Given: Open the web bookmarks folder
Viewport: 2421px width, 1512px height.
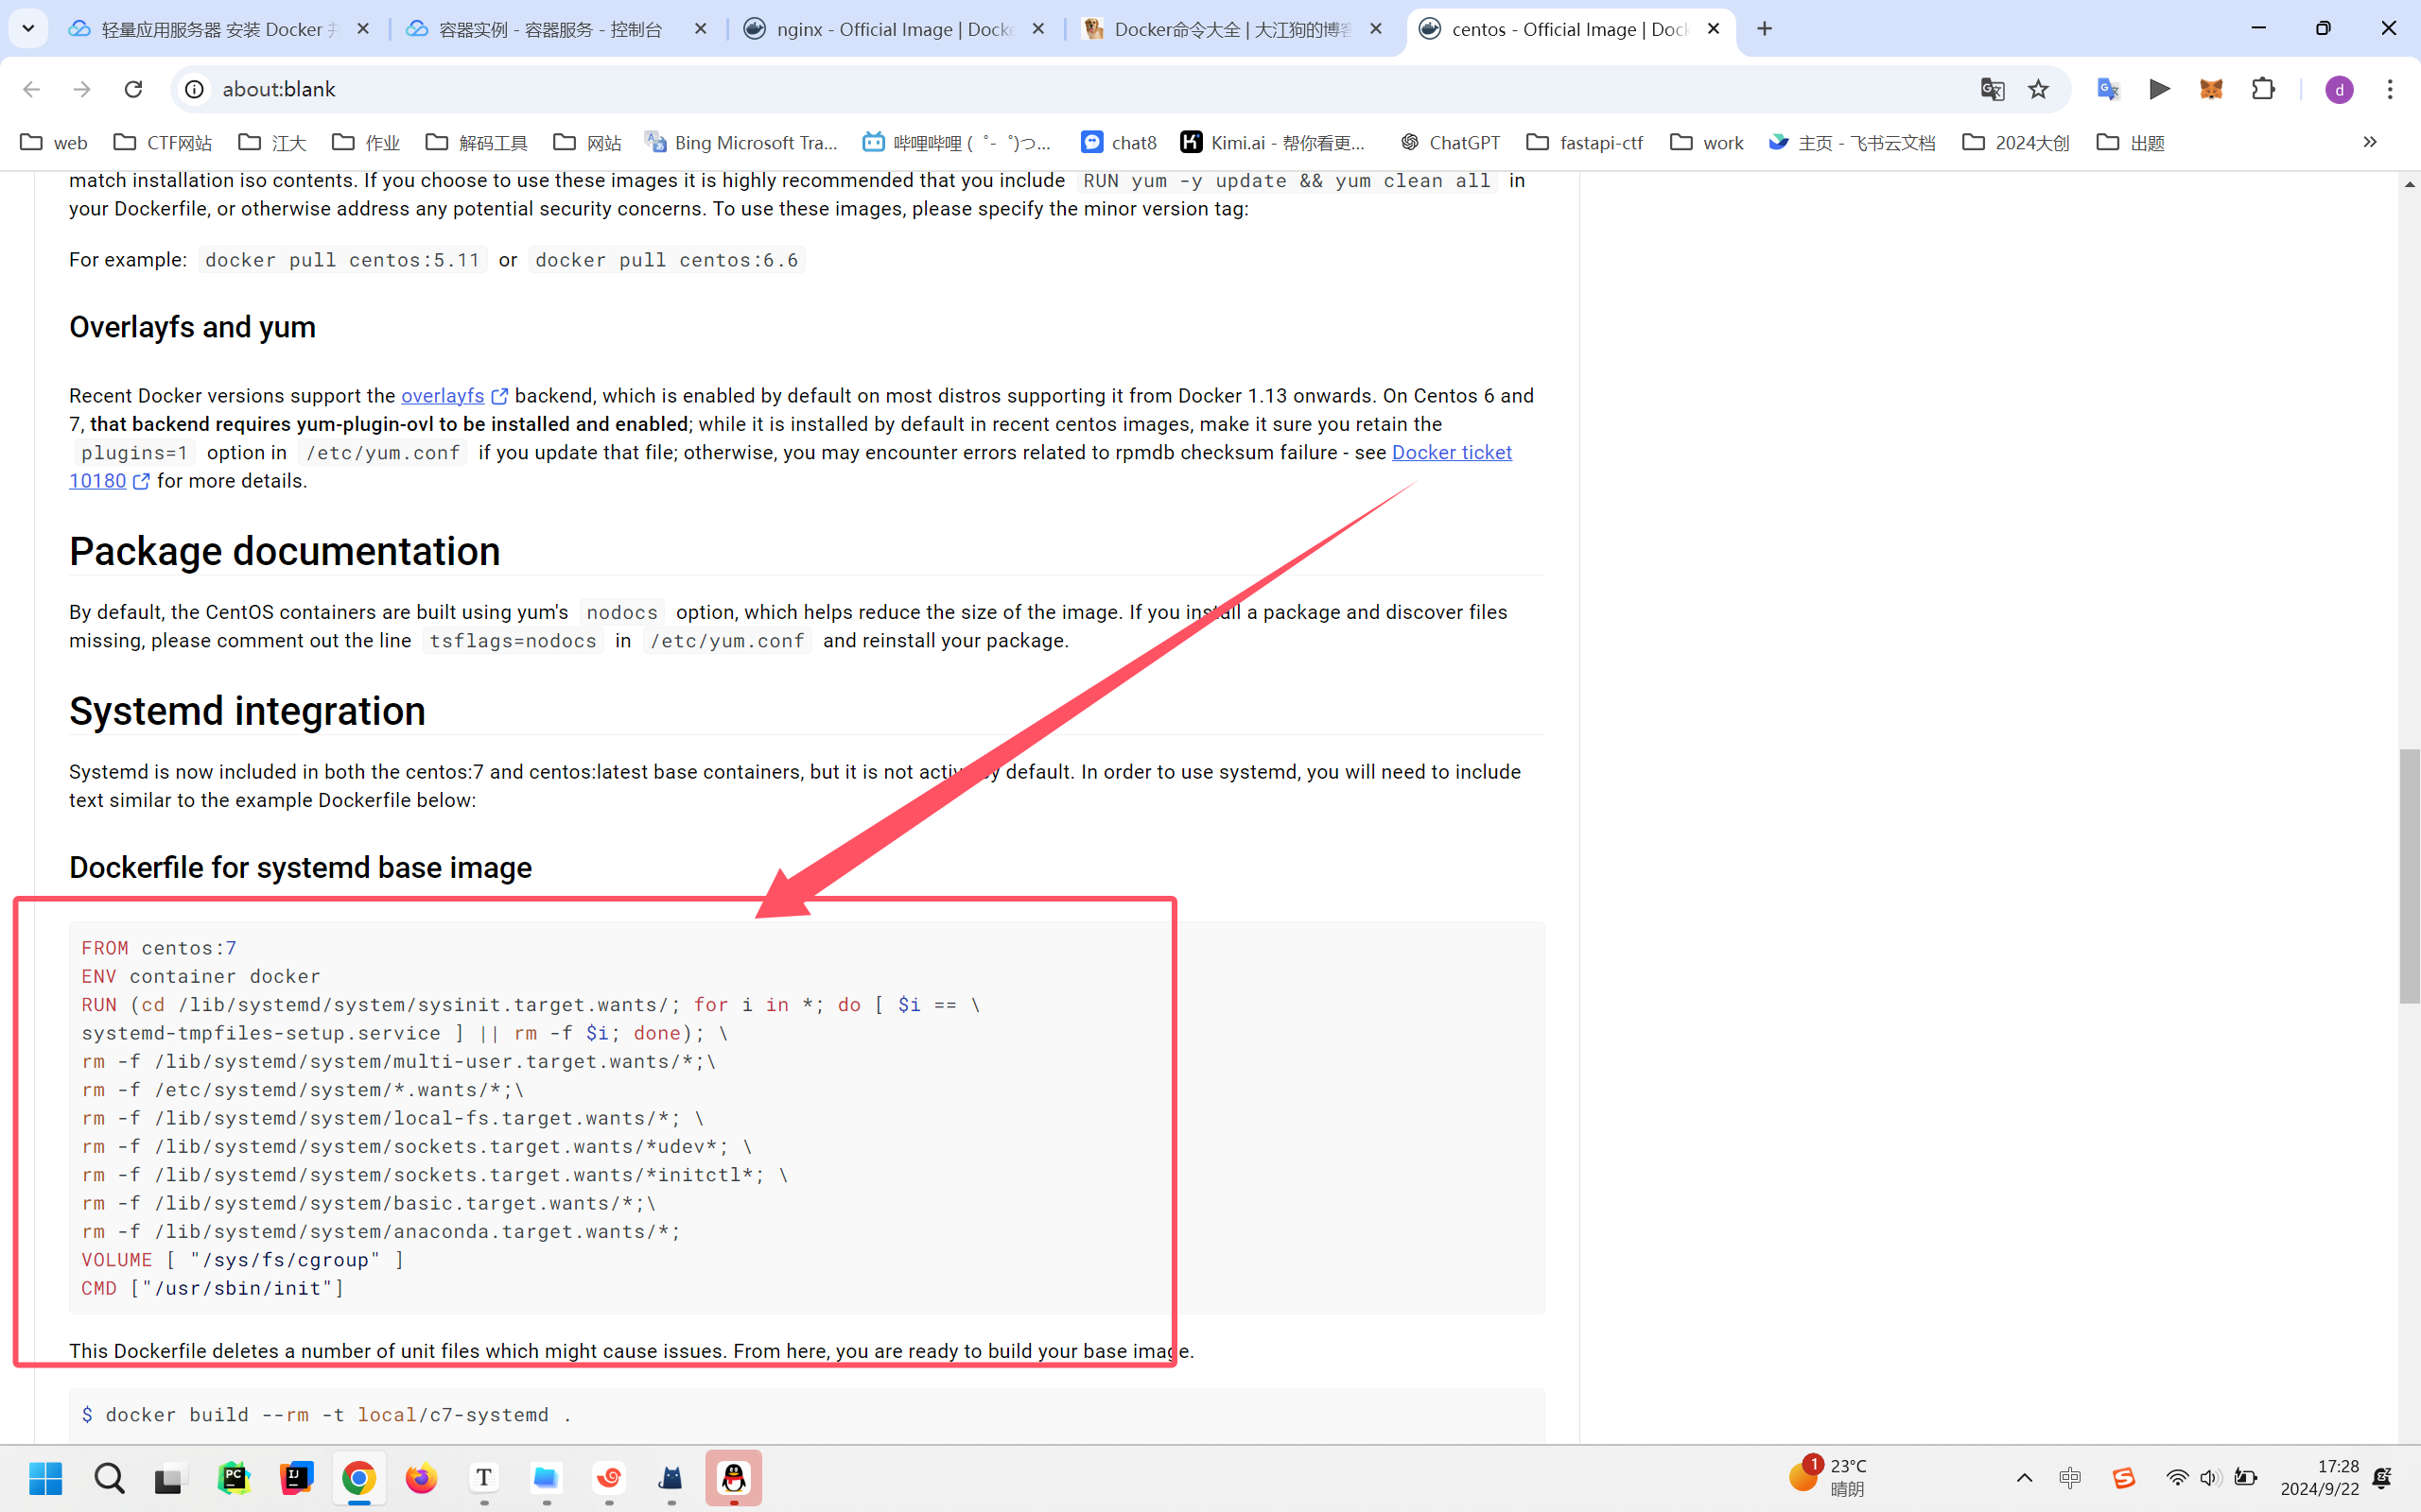Looking at the screenshot, I should pyautogui.click(x=55, y=142).
